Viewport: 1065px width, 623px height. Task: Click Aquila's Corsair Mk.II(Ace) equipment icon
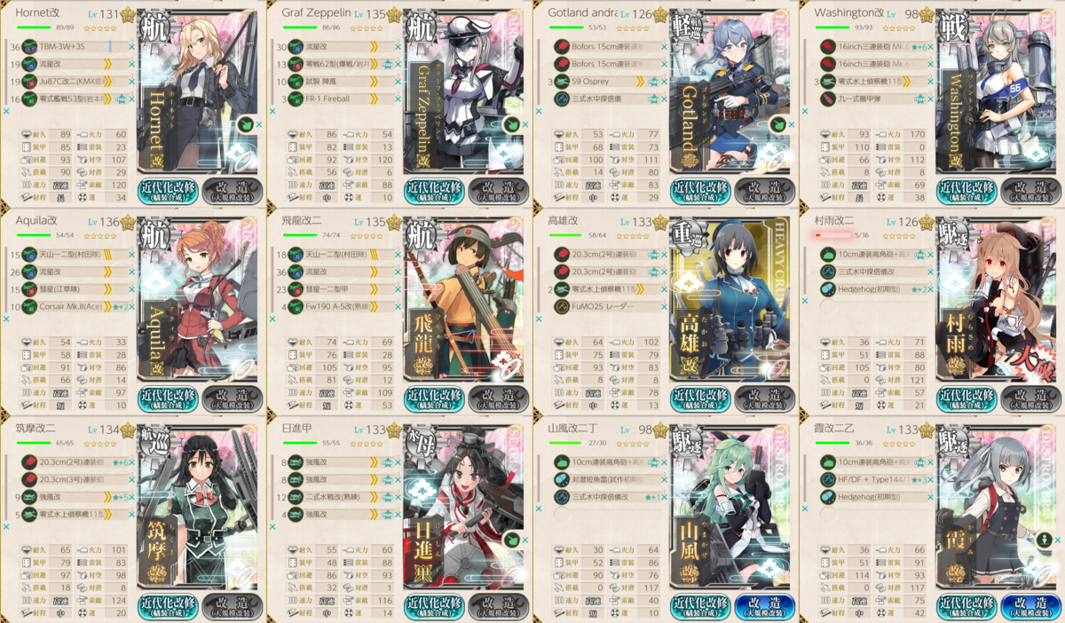click(29, 306)
